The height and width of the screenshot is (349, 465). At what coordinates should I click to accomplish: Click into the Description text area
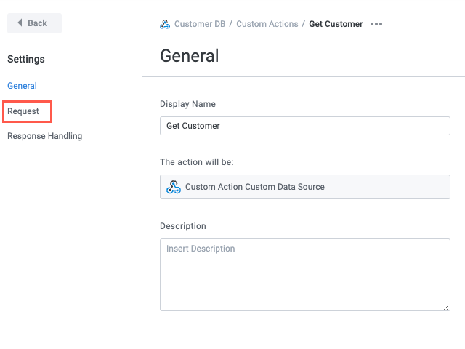pyautogui.click(x=305, y=275)
